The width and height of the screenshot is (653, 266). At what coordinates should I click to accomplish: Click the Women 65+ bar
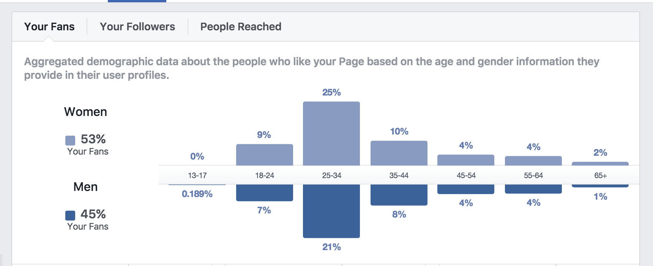600,164
